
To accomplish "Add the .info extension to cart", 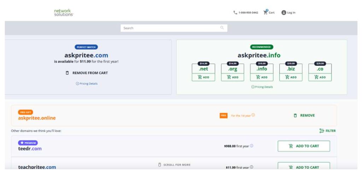I will 262,77.
